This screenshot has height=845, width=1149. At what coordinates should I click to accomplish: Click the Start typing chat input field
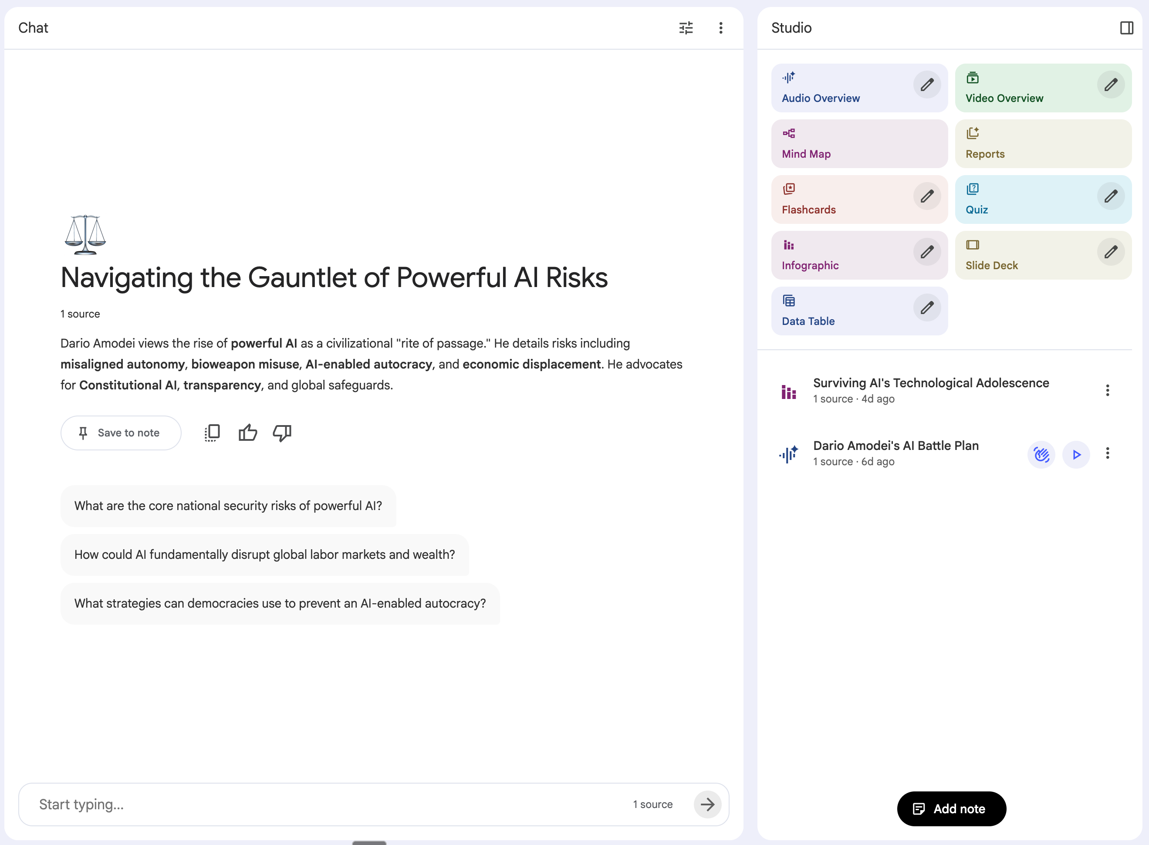(x=327, y=804)
